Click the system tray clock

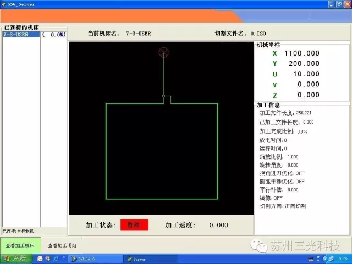pyautogui.click(x=342, y=258)
